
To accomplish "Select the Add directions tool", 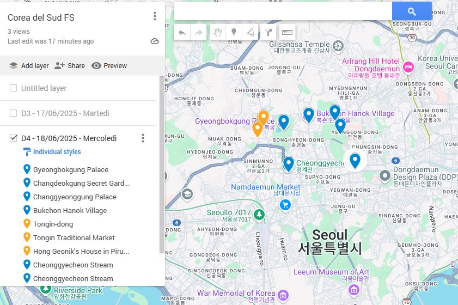I will (268, 32).
